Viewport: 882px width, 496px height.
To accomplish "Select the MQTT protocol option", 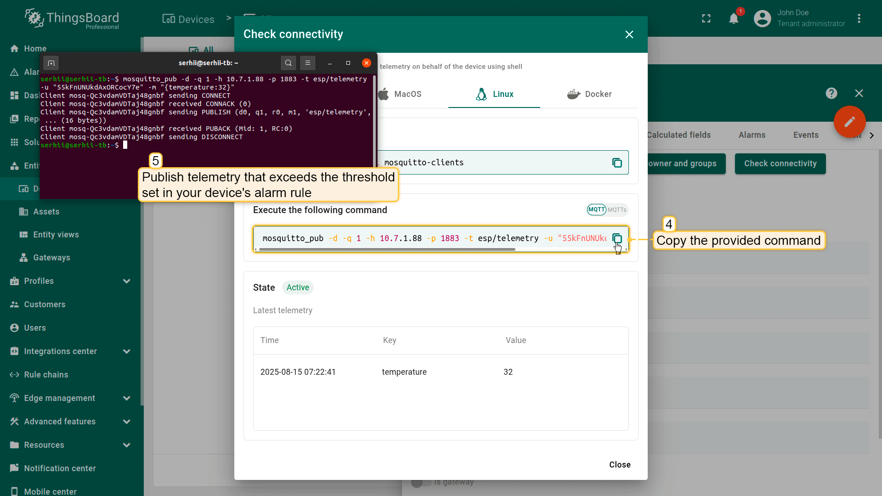I will [x=596, y=209].
